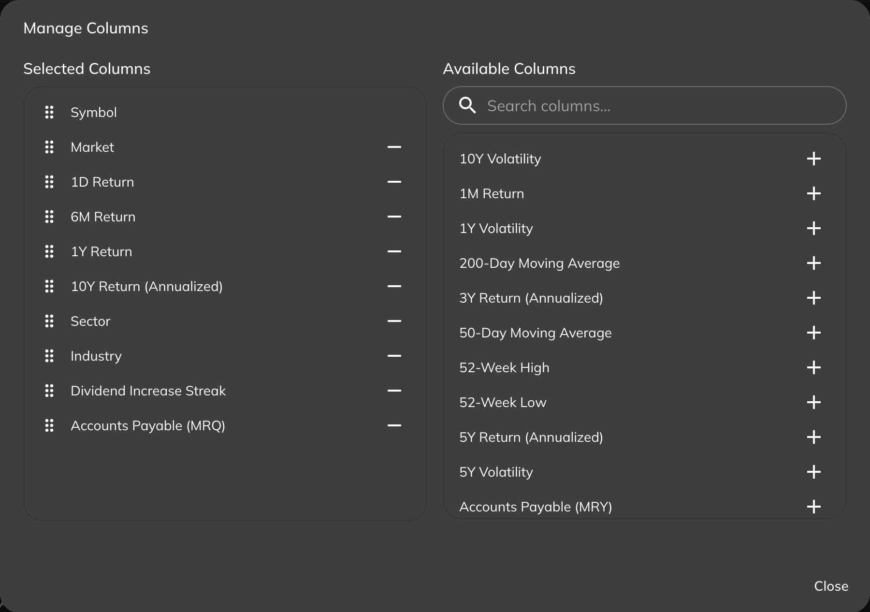Click the magnifier icon in the search bar

coord(468,105)
